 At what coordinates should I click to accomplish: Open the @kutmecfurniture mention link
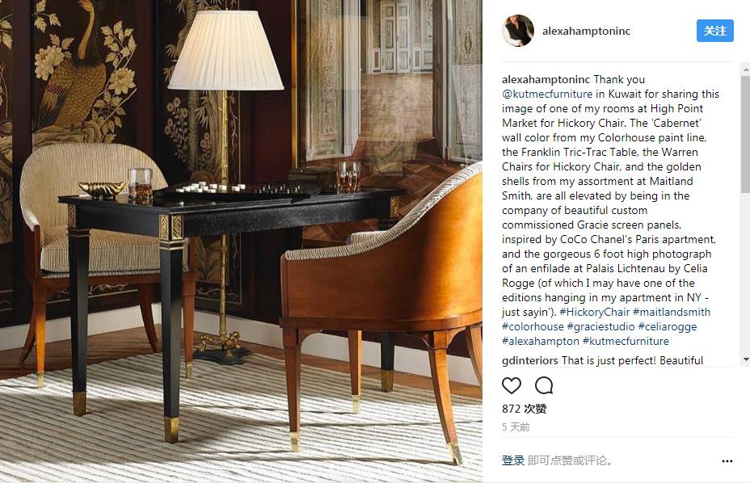547,94
